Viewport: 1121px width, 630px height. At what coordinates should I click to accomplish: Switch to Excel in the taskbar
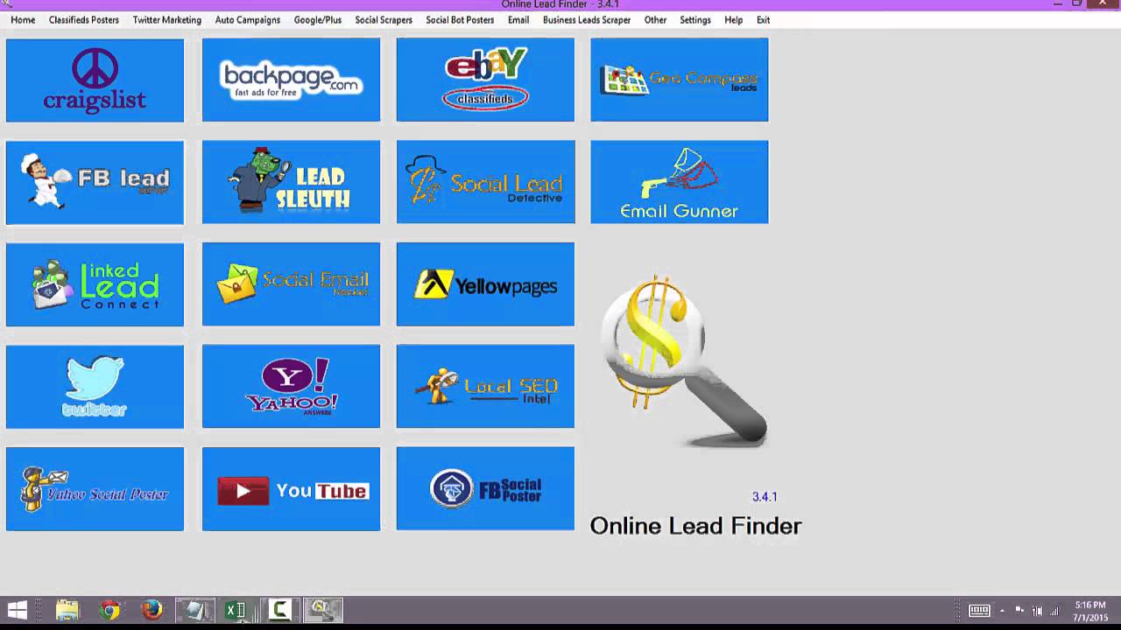click(236, 610)
